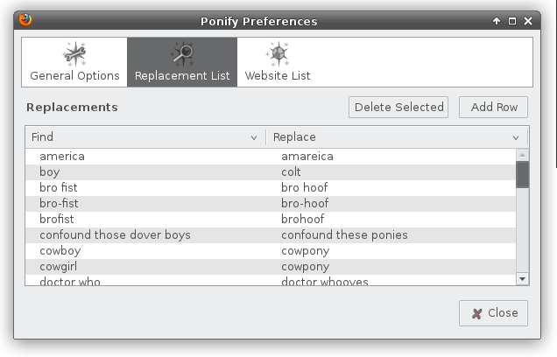
Task: Expand the Find column sort arrow
Action: point(254,138)
